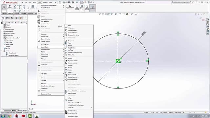Select the Spline sketch tool
The image size is (210, 118).
coord(24,6)
